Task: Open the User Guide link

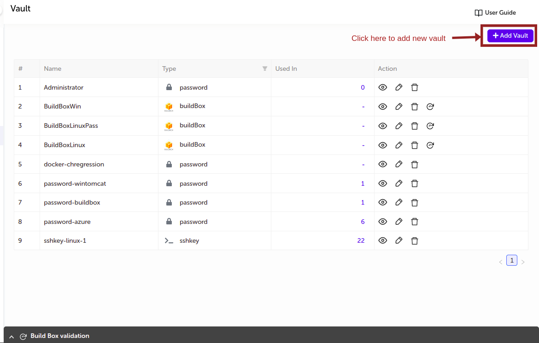Action: coord(495,13)
